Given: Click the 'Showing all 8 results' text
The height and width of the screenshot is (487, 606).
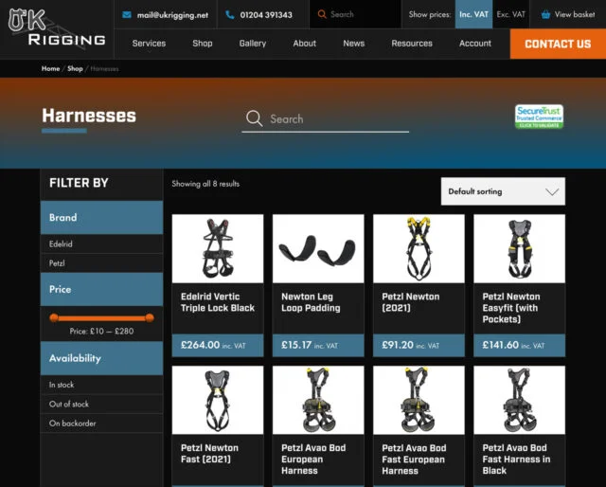Looking at the screenshot, I should pyautogui.click(x=205, y=184).
